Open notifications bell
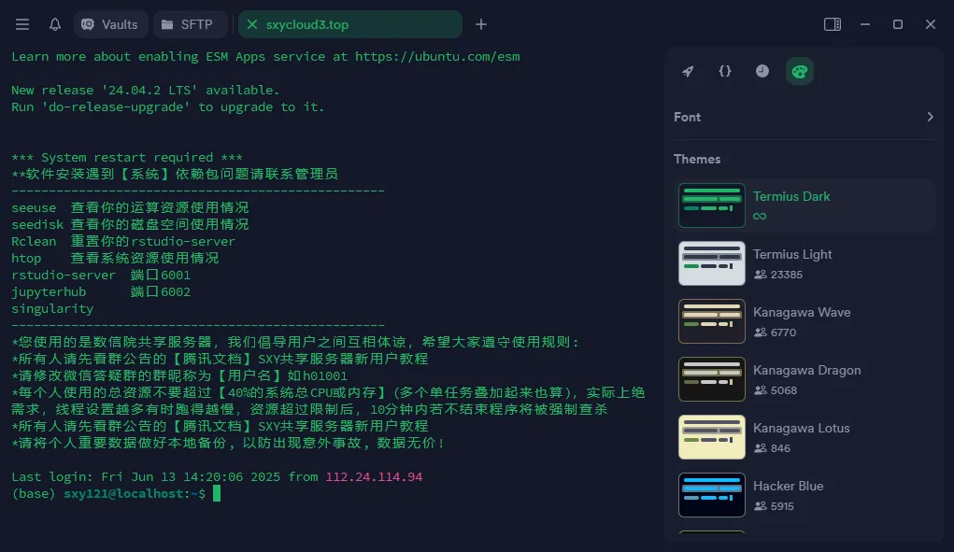This screenshot has width=954, height=552. click(55, 24)
